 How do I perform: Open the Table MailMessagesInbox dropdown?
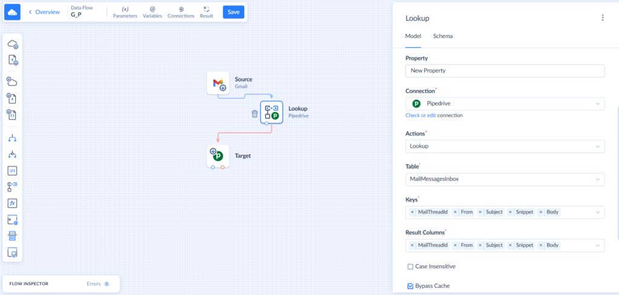pyautogui.click(x=505, y=180)
